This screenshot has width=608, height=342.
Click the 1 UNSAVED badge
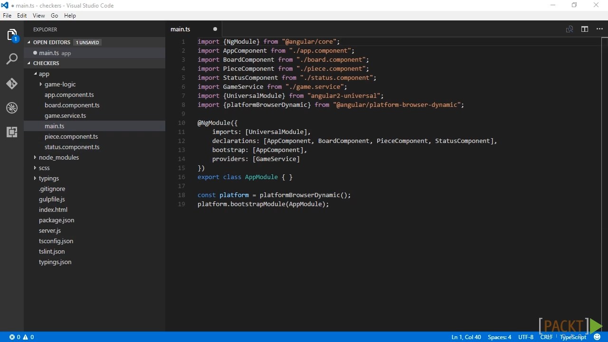[87, 42]
